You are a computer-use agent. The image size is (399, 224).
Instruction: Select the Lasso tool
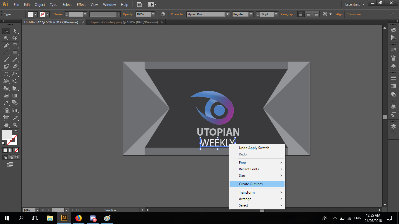click(x=15, y=38)
